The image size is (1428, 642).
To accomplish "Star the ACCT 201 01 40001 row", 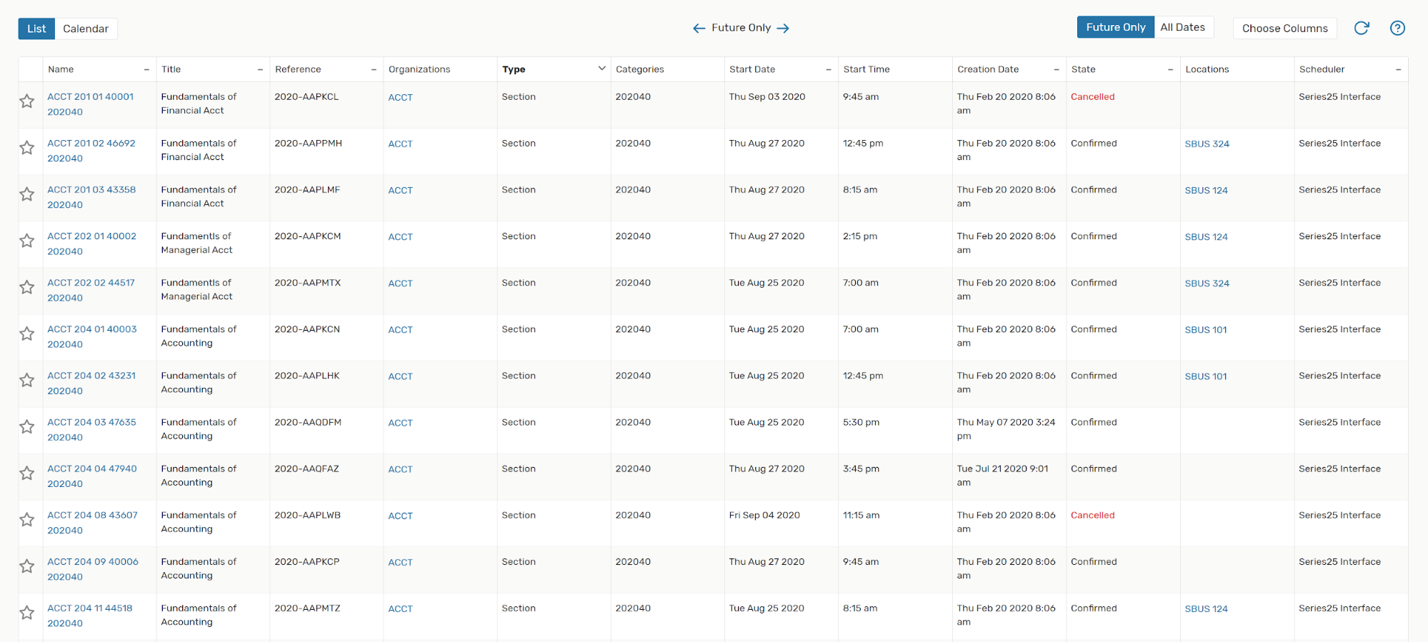I will click(x=27, y=101).
